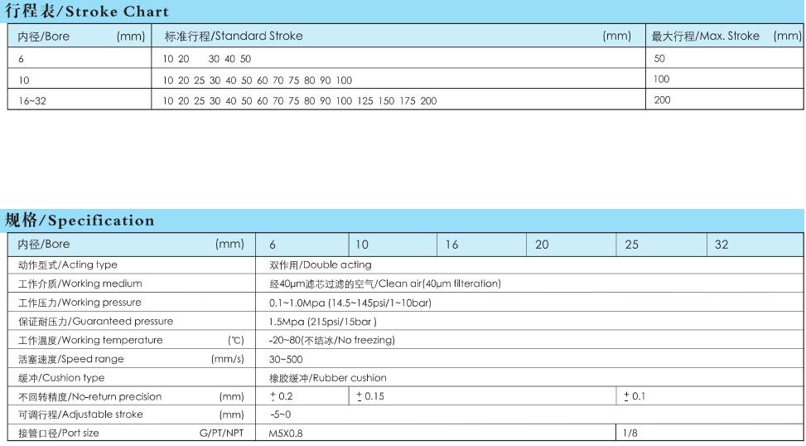Image resolution: width=806 pixels, height=446 pixels.
Task: Click the Working temperature row label
Action: point(90,341)
